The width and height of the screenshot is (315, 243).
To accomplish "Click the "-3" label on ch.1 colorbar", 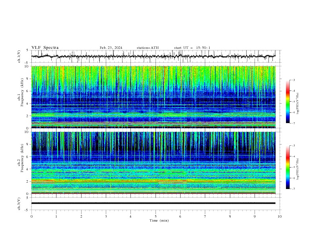I will point(293,80).
